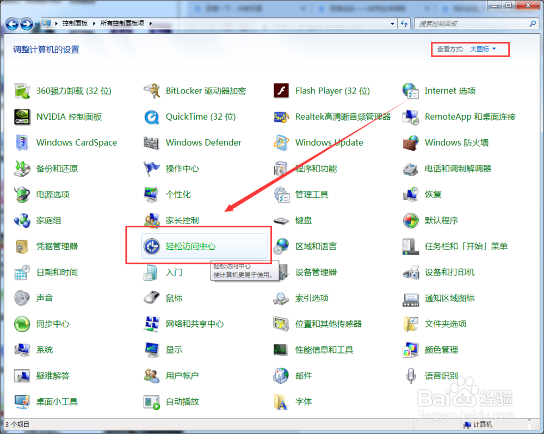Open 设备管理器 link
544x434 pixels.
coord(316,272)
